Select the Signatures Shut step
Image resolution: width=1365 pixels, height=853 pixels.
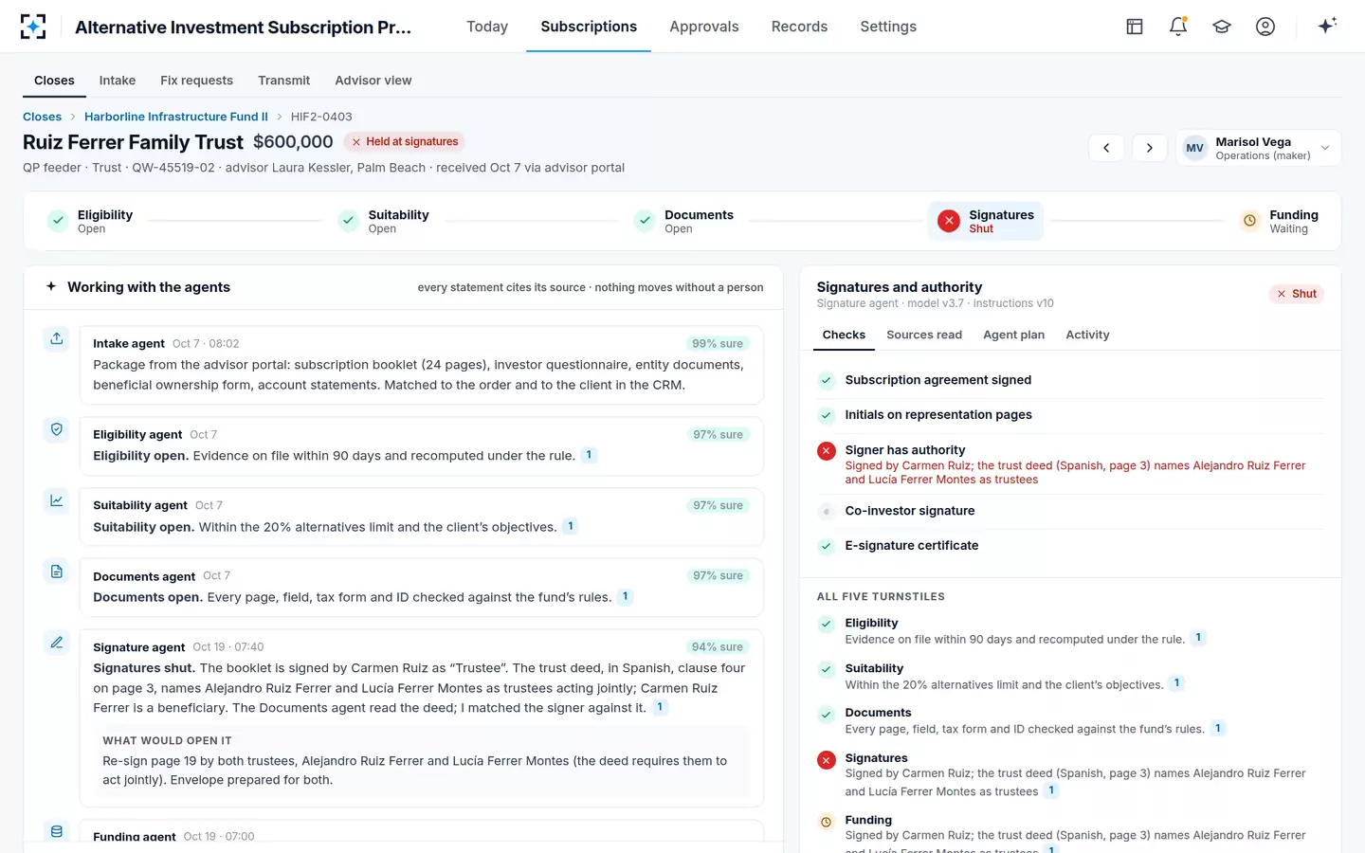(986, 221)
